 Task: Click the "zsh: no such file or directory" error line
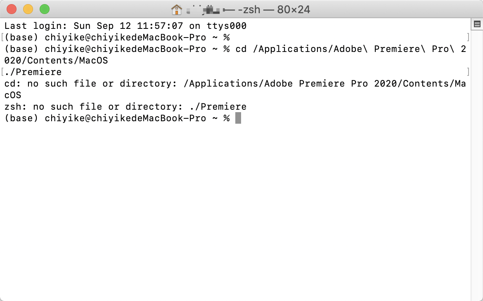tap(125, 107)
